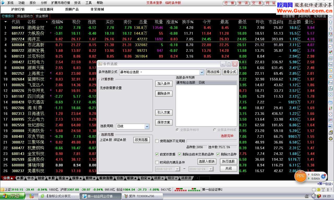Enable 时间段内满足条件 checkbox
This screenshot has width=334, height=200.
click(157, 162)
